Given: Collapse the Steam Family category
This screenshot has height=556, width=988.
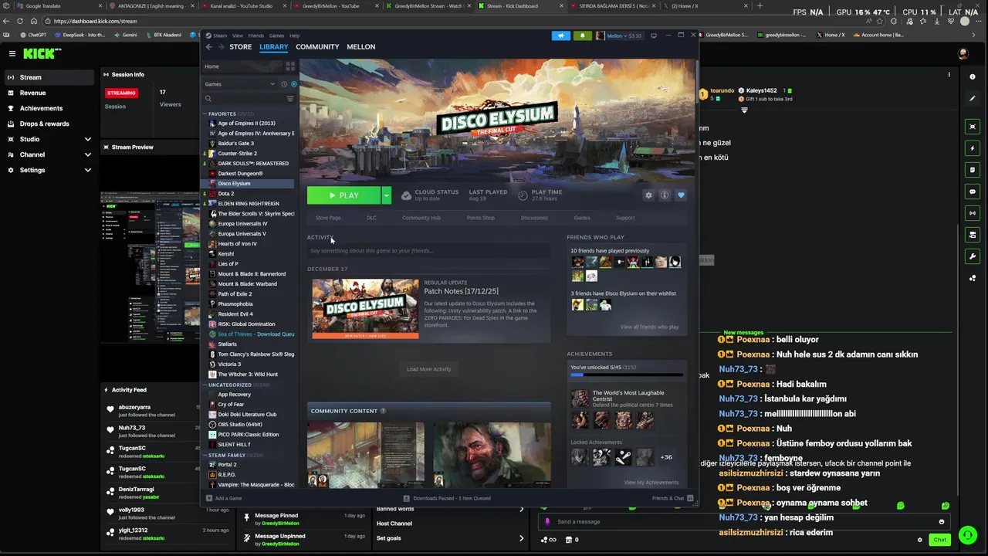Looking at the screenshot, I should click(205, 455).
